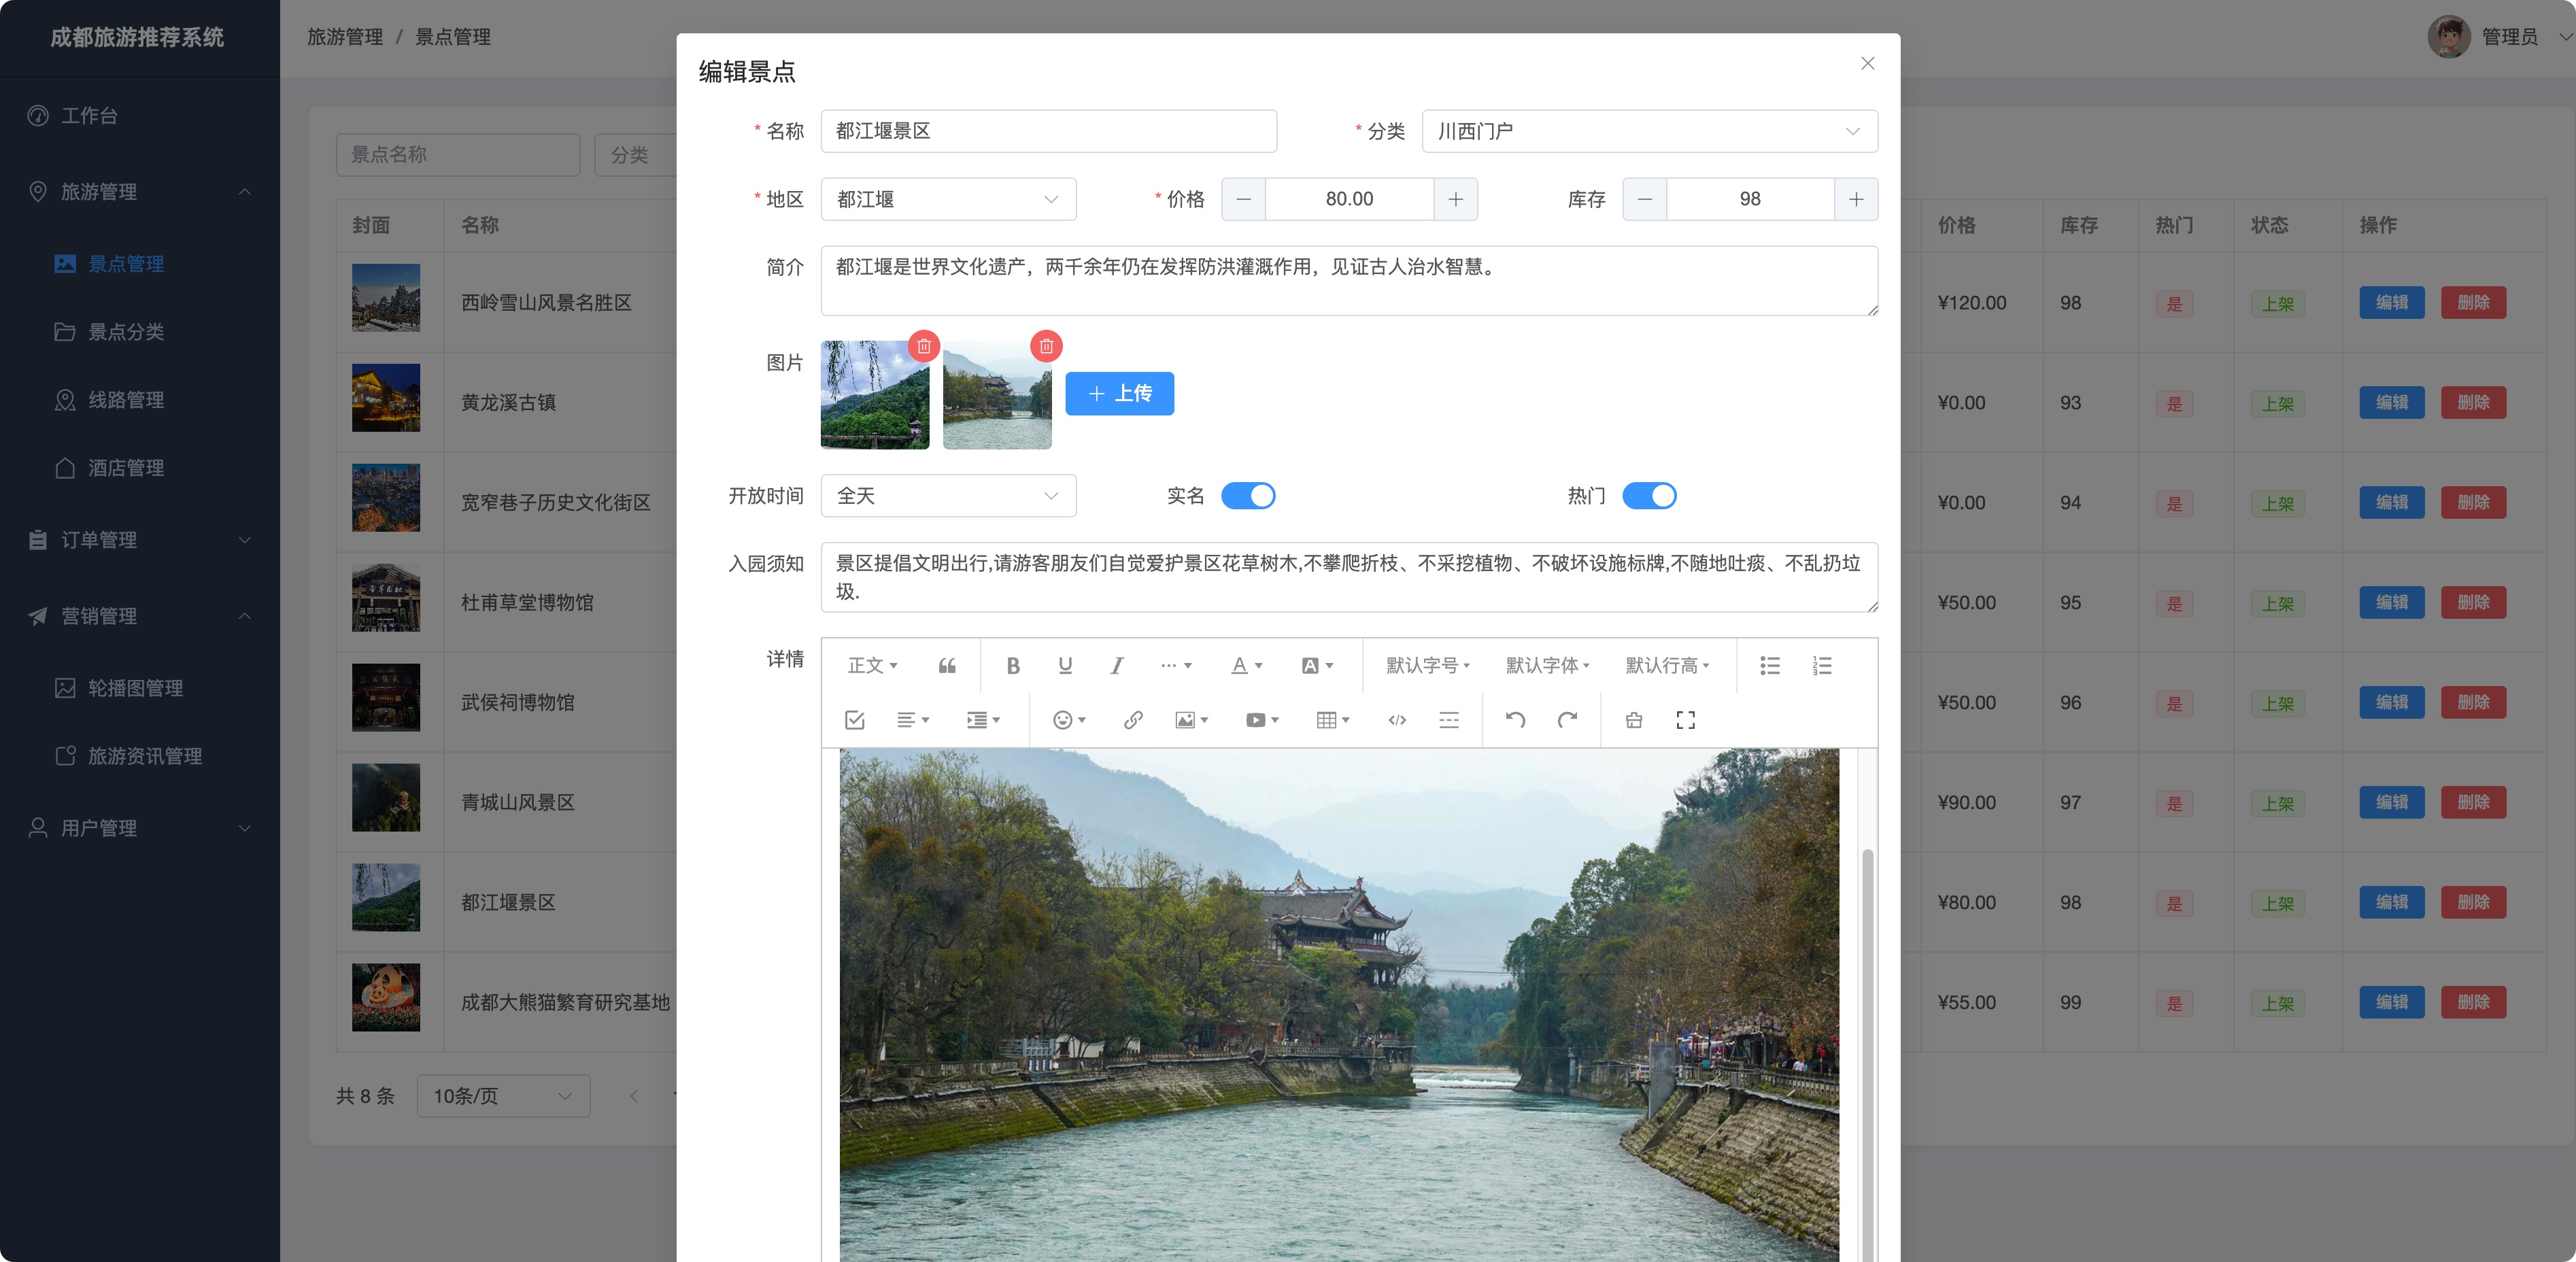The height and width of the screenshot is (1262, 2576).
Task: Open text alignment options
Action: click(912, 720)
